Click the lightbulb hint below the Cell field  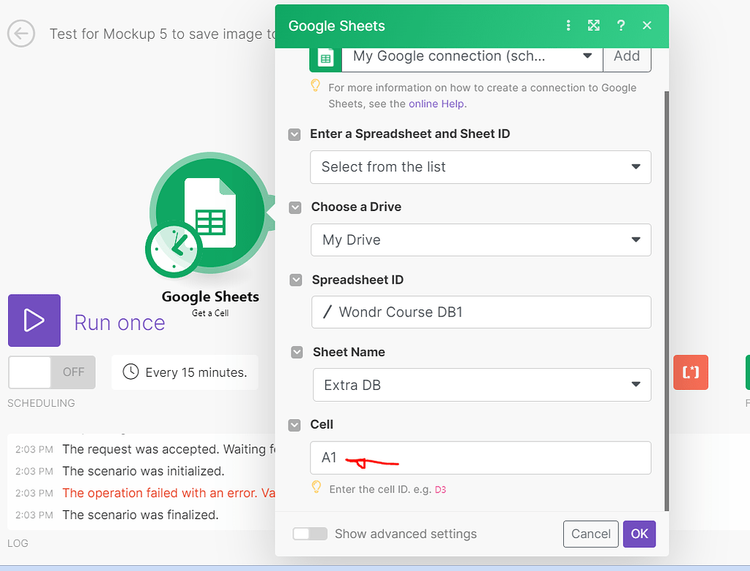[316, 488]
